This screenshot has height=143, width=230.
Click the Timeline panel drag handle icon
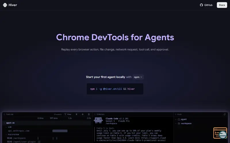pos(4,114)
